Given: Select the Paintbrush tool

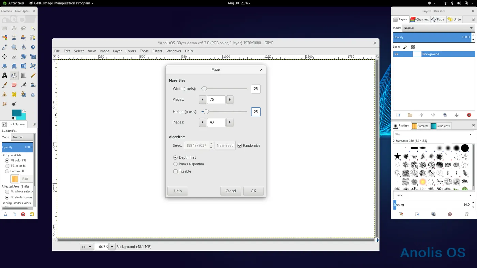Looking at the screenshot, I should (5, 85).
